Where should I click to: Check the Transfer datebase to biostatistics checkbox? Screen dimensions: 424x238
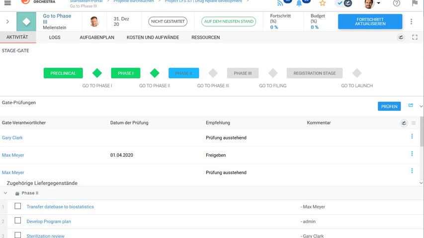pyautogui.click(x=18, y=206)
